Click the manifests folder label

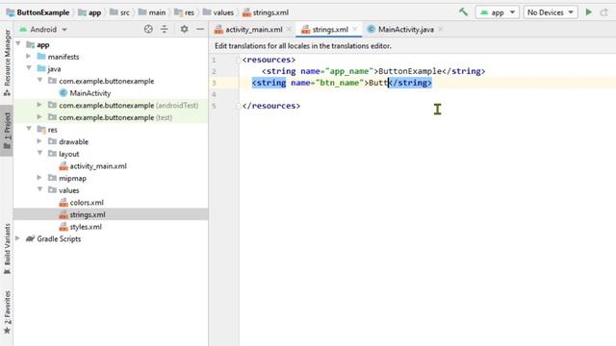pos(64,57)
